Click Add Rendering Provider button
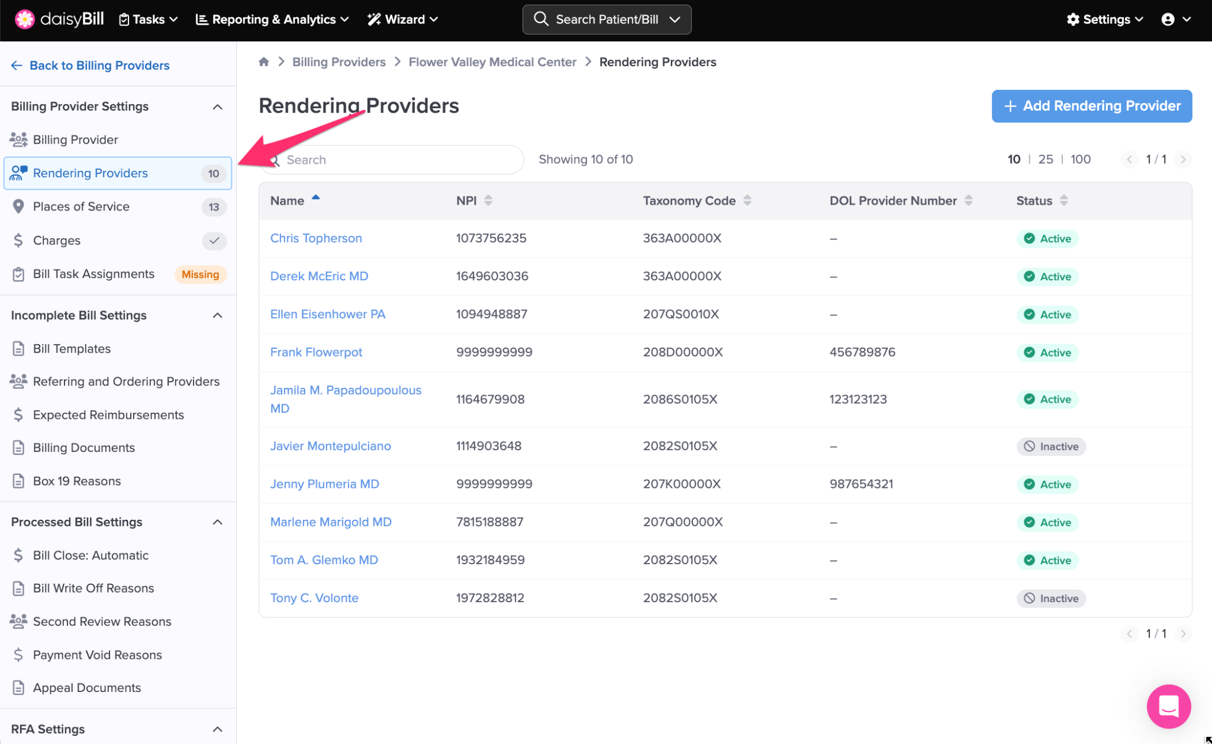 tap(1091, 106)
